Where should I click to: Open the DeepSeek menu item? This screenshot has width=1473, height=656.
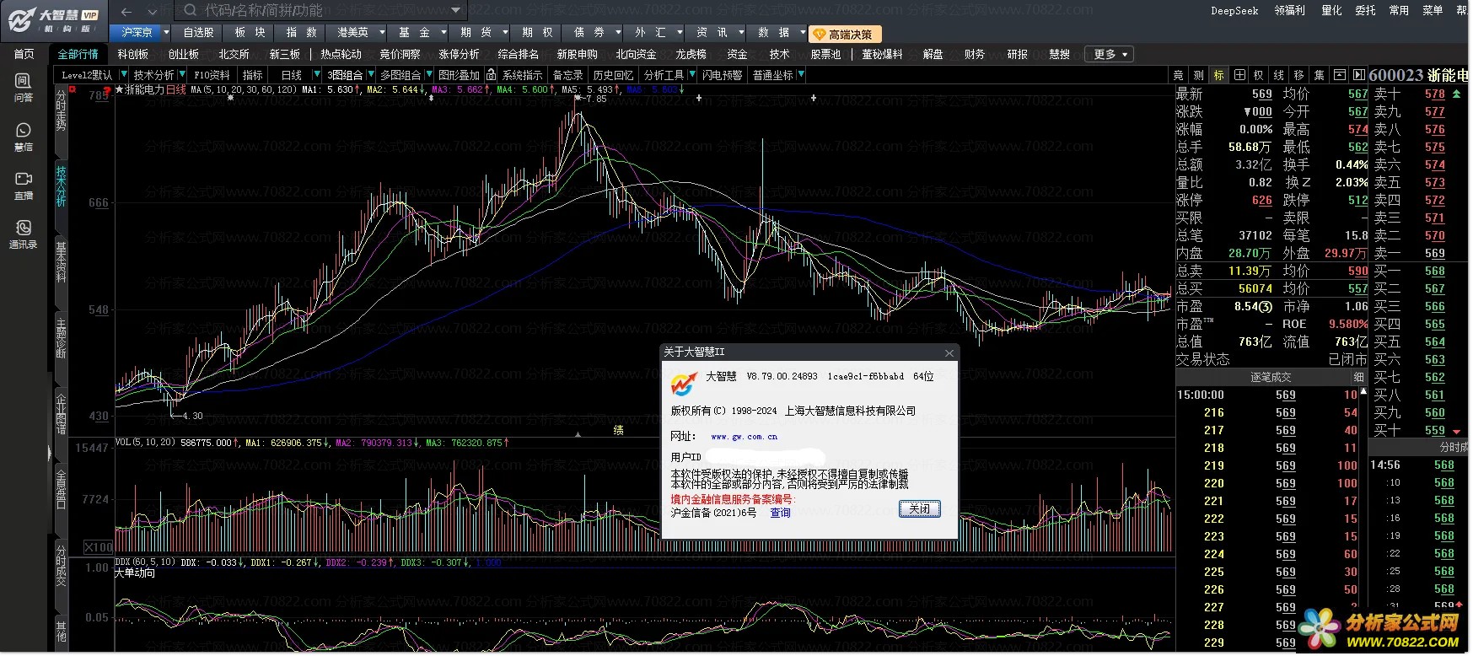point(1234,10)
